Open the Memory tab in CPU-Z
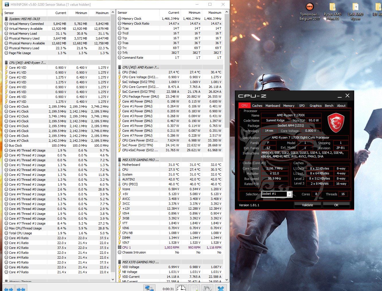The height and width of the screenshot is (291, 382). click(289, 106)
